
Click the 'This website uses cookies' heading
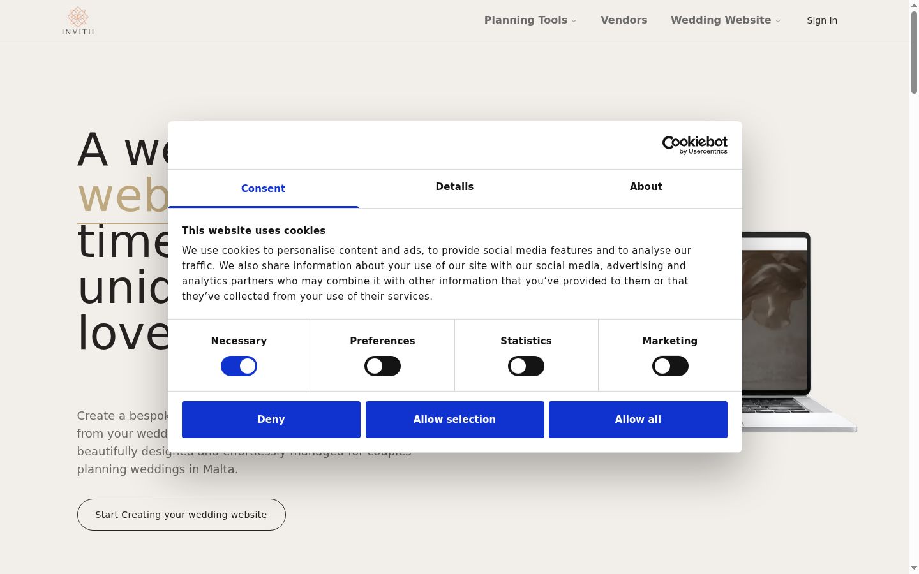tap(253, 231)
